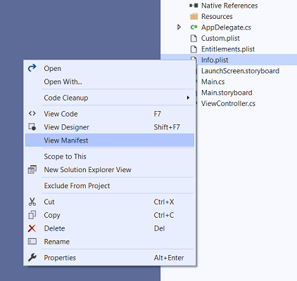Click the Copy menu label
Viewport: 297px width, 281px height.
[52, 215]
